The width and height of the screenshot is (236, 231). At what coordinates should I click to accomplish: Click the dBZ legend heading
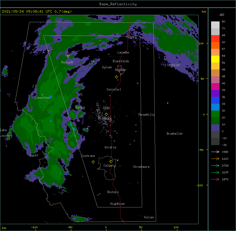coord(222,15)
